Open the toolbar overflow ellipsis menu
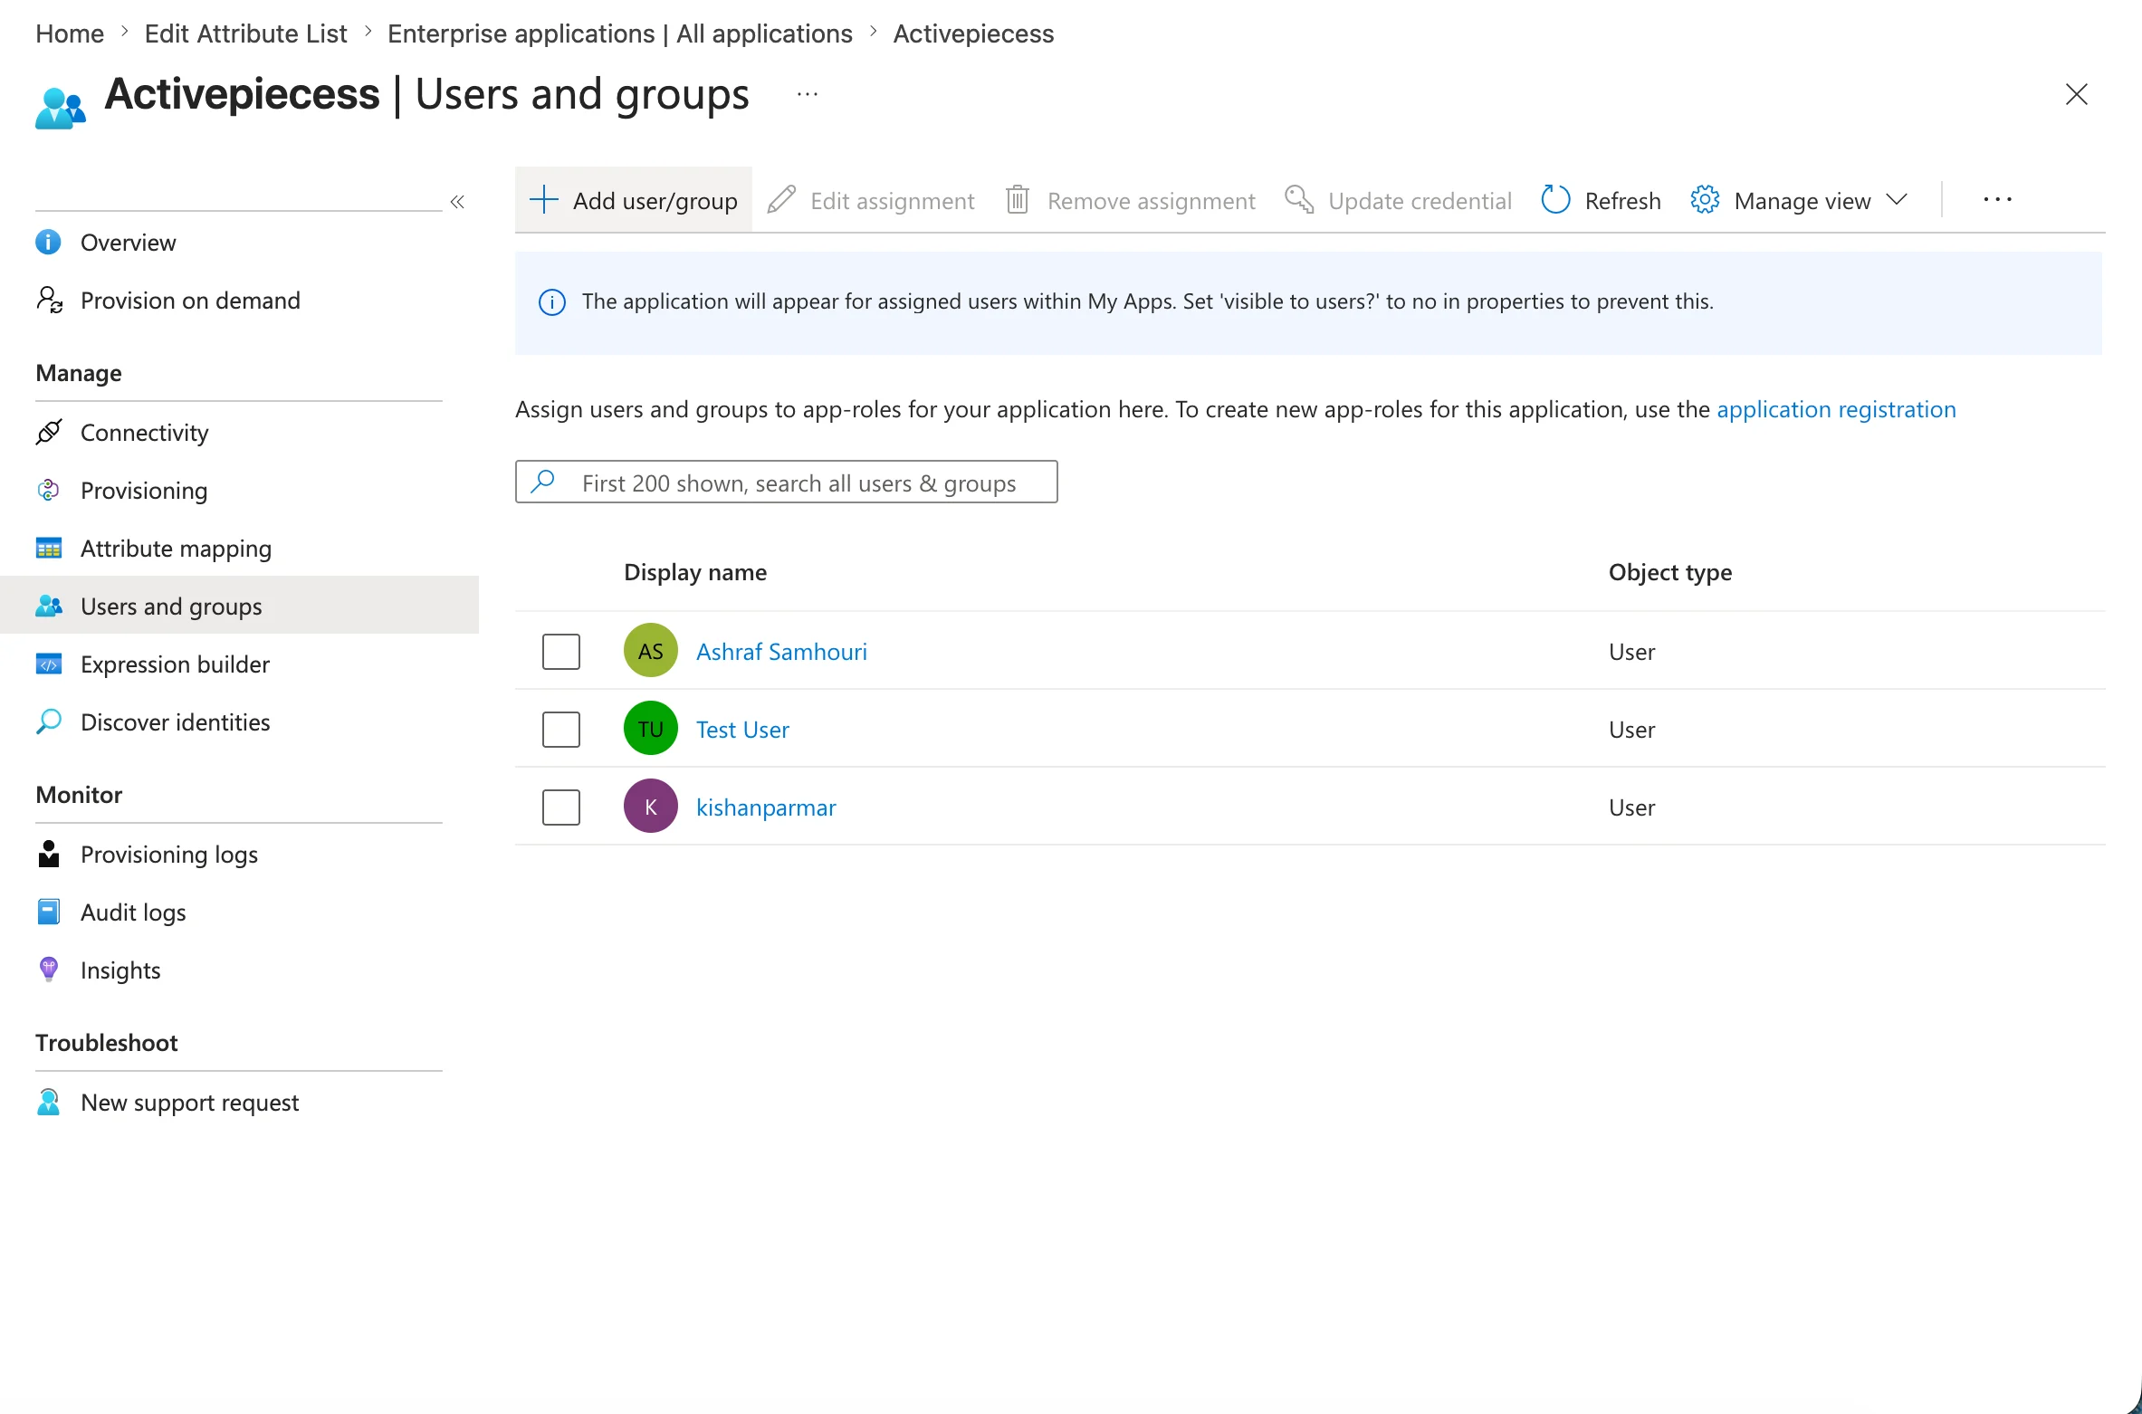Image resolution: width=2142 pixels, height=1414 pixels. (1997, 199)
